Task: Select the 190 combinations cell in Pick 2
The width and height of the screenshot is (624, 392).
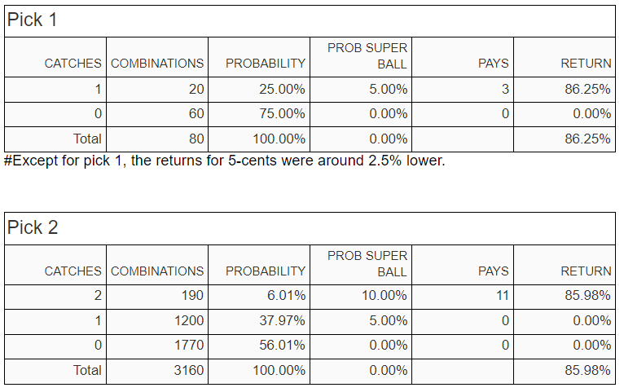Action: coord(157,297)
